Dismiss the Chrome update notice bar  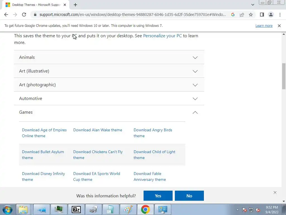(x=279, y=26)
